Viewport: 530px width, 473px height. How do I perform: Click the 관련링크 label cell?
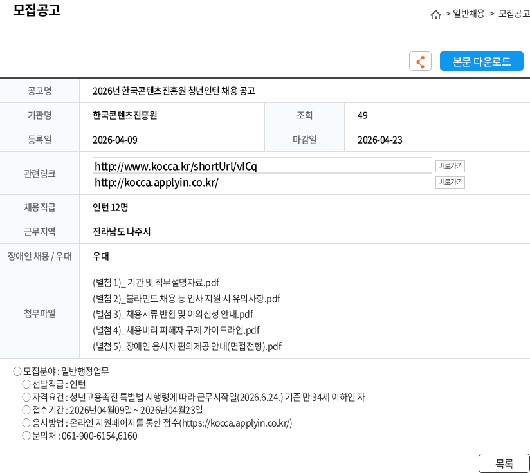coord(39,174)
